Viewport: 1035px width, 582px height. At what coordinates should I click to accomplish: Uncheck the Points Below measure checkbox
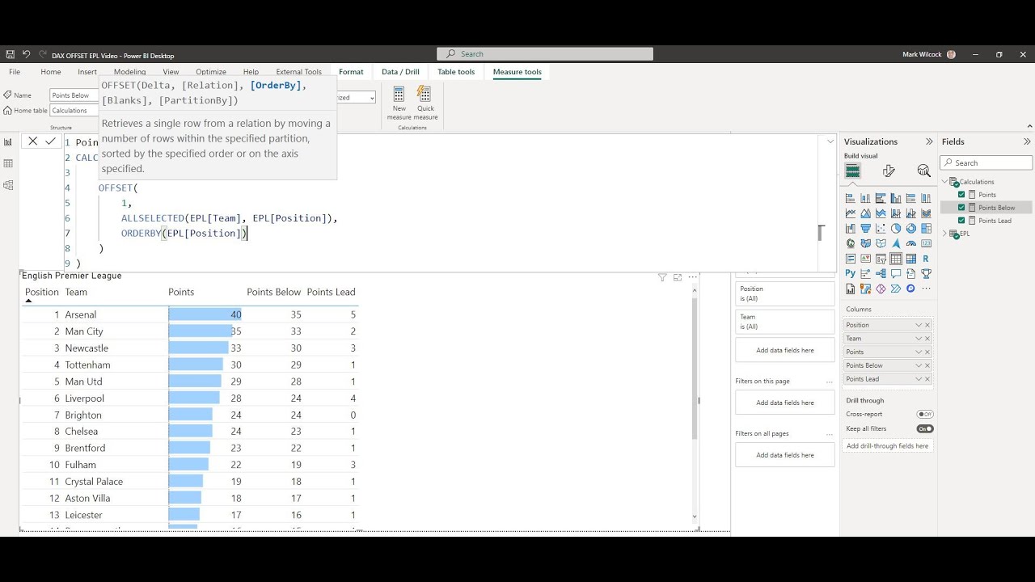pyautogui.click(x=961, y=208)
